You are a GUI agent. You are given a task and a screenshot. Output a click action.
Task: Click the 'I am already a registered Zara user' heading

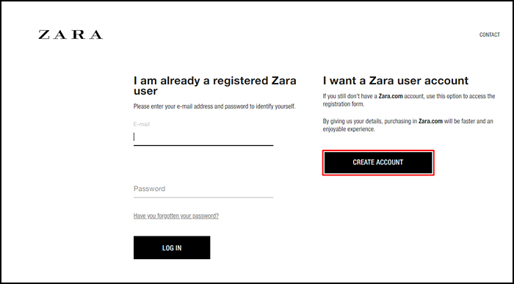tap(214, 86)
